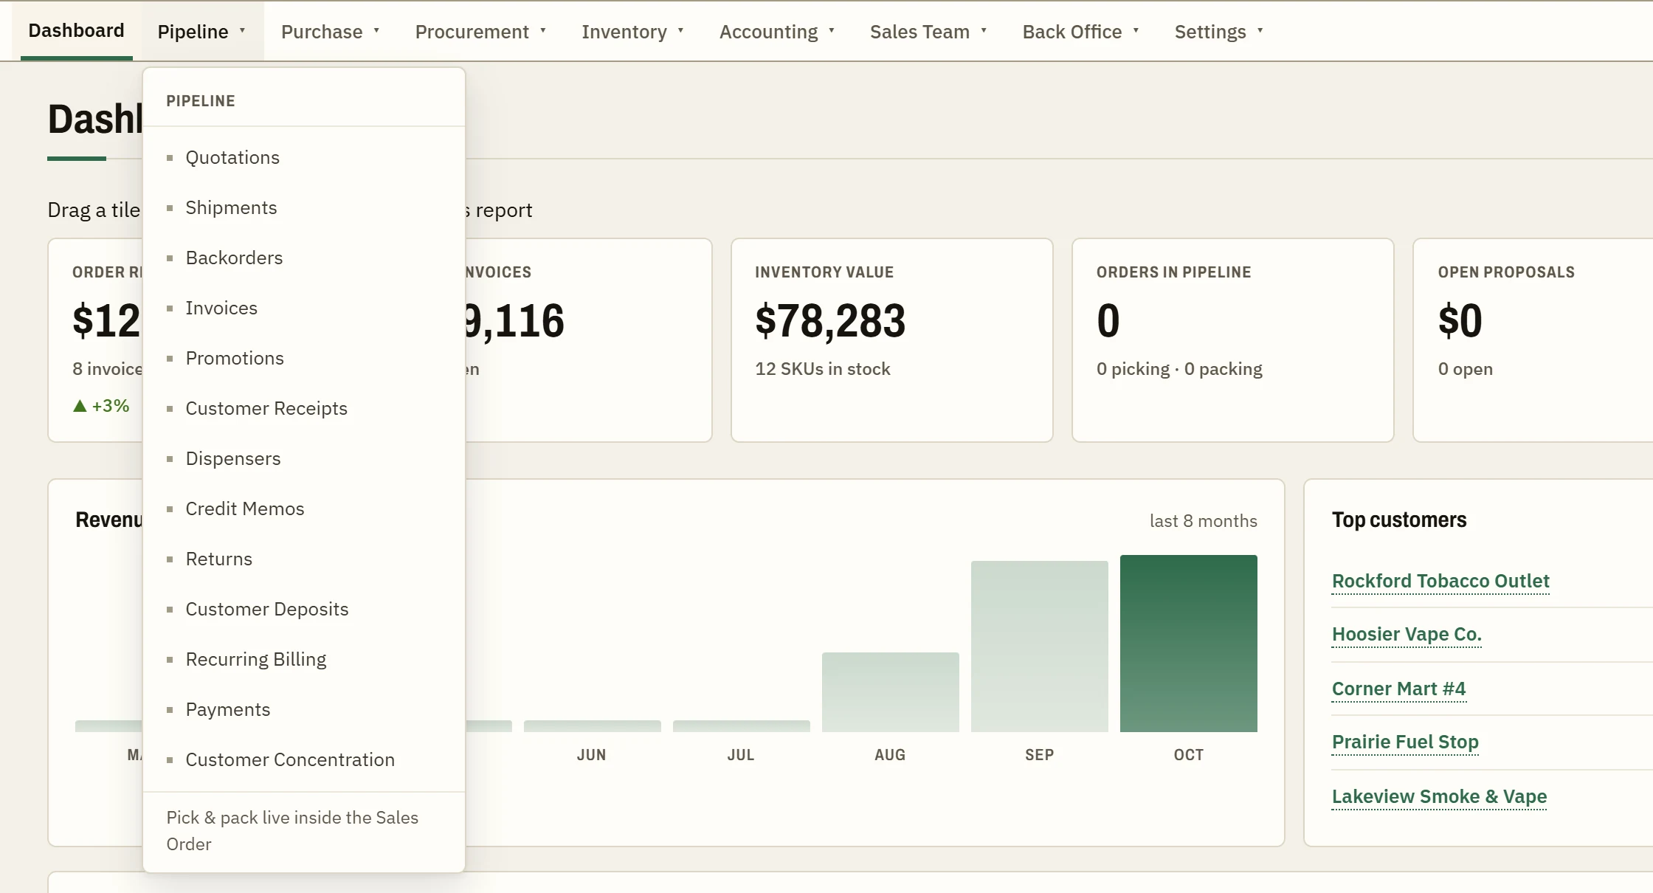Click the Open Proposals tile
This screenshot has width=1653, height=893.
point(1533,340)
